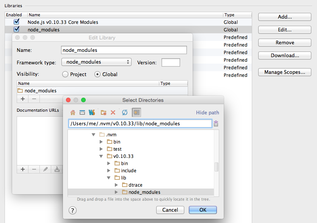Click the Home directory icon
317x223 pixels.
point(72,112)
